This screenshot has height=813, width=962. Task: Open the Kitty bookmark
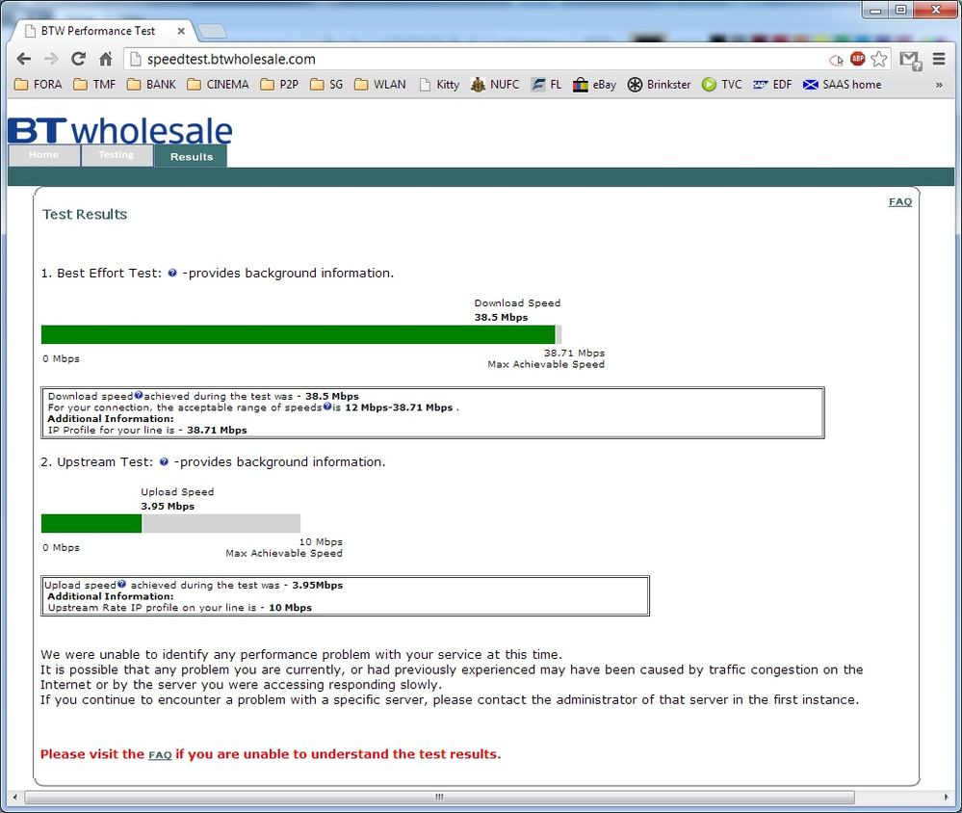[x=439, y=85]
